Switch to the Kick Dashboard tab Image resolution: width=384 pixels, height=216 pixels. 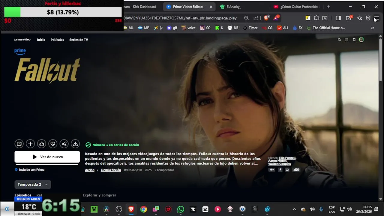(x=139, y=7)
